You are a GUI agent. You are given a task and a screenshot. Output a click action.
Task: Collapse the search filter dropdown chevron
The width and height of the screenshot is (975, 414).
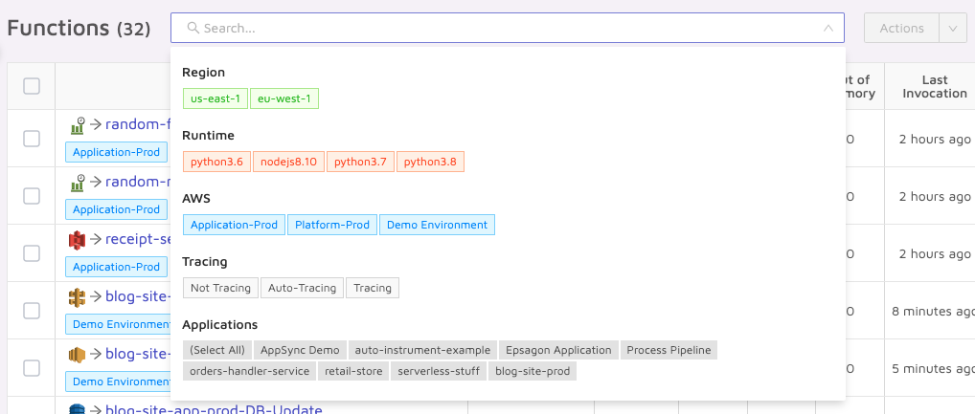click(x=828, y=28)
